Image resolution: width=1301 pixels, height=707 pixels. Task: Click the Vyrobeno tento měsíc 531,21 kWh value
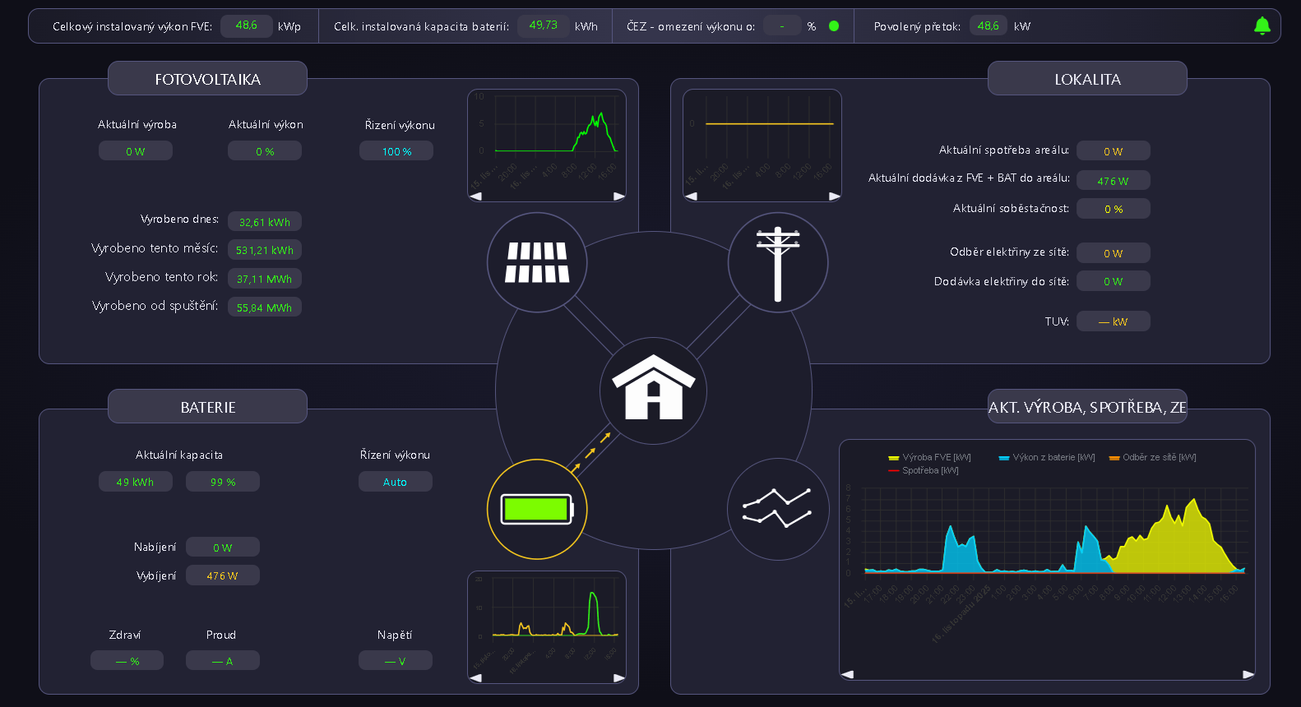(x=265, y=250)
